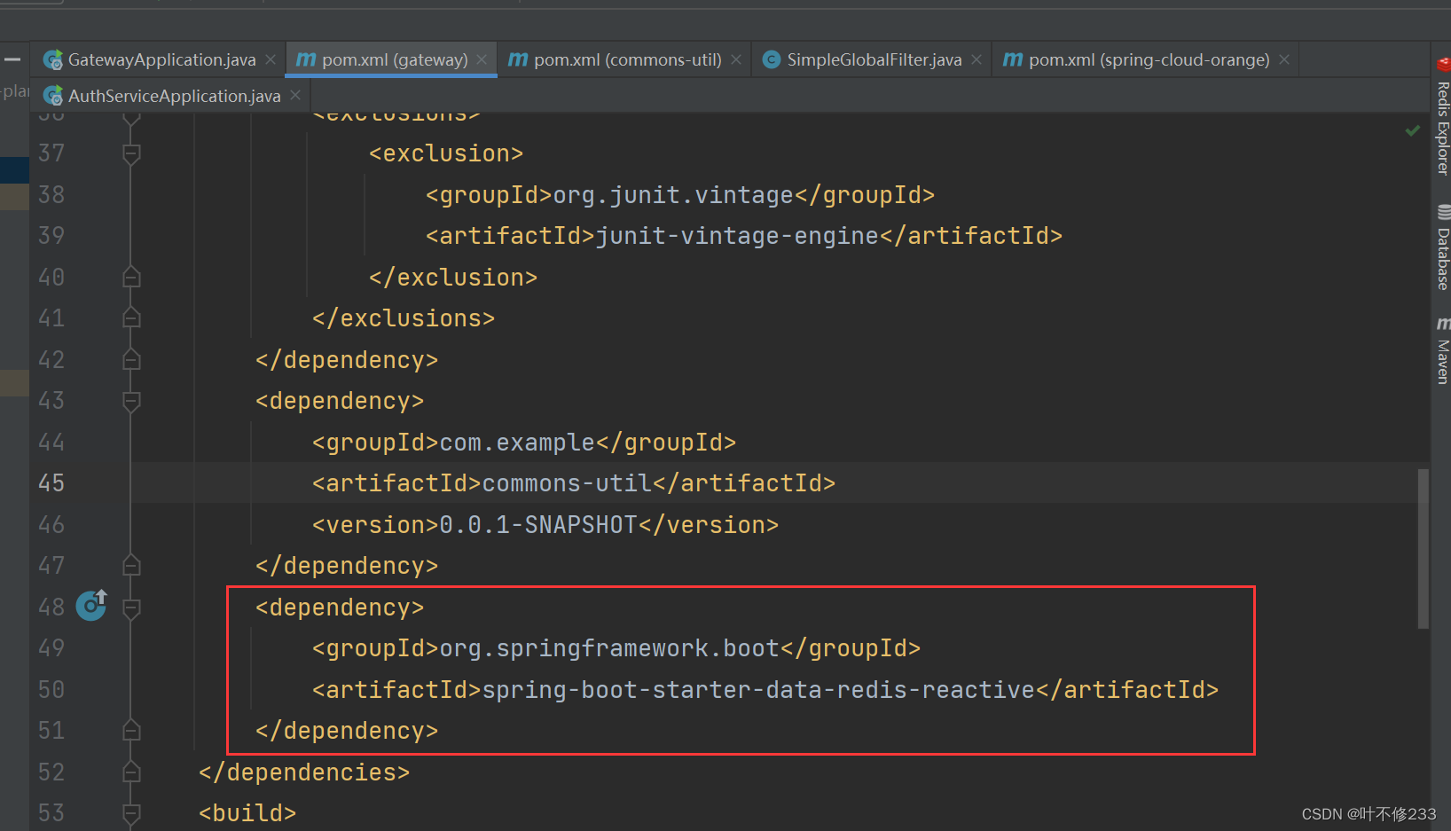Switch to SimpleGlobalFilter.java tab

pyautogui.click(x=875, y=60)
